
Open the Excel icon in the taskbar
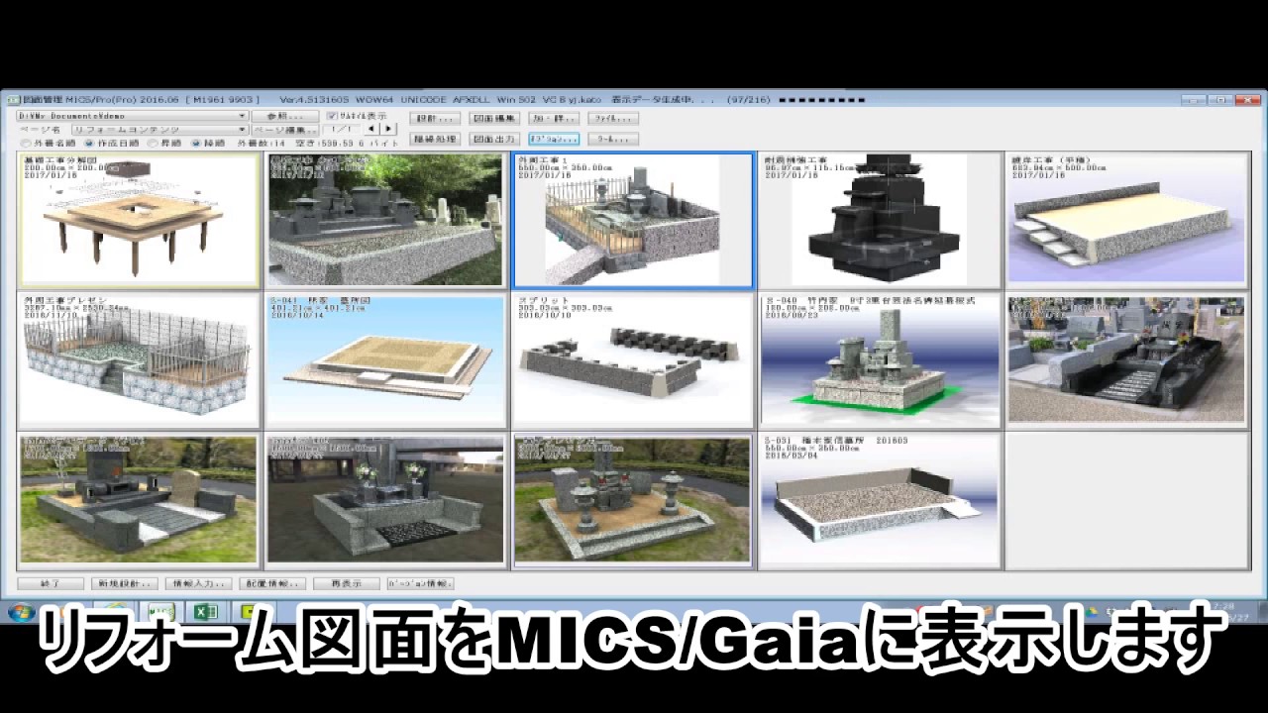click(x=204, y=612)
